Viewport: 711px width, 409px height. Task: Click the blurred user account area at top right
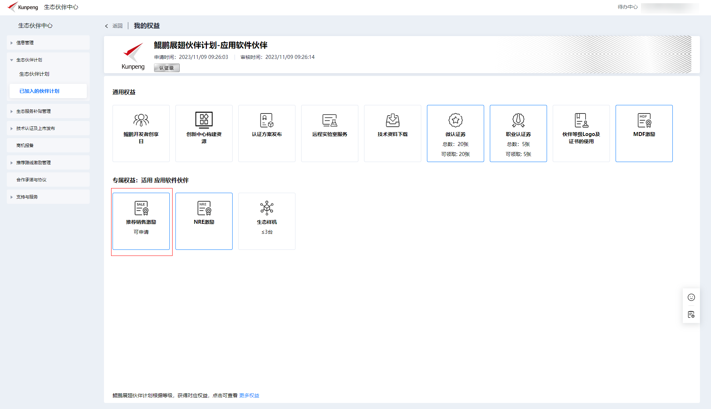pyautogui.click(x=670, y=8)
